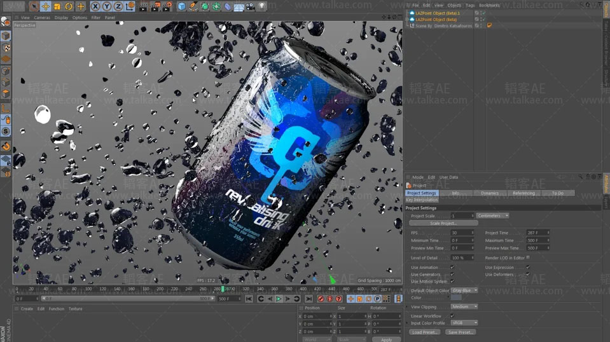This screenshot has height=342, width=610.
Task: Select the spline pen tool icon
Action: click(193, 6)
